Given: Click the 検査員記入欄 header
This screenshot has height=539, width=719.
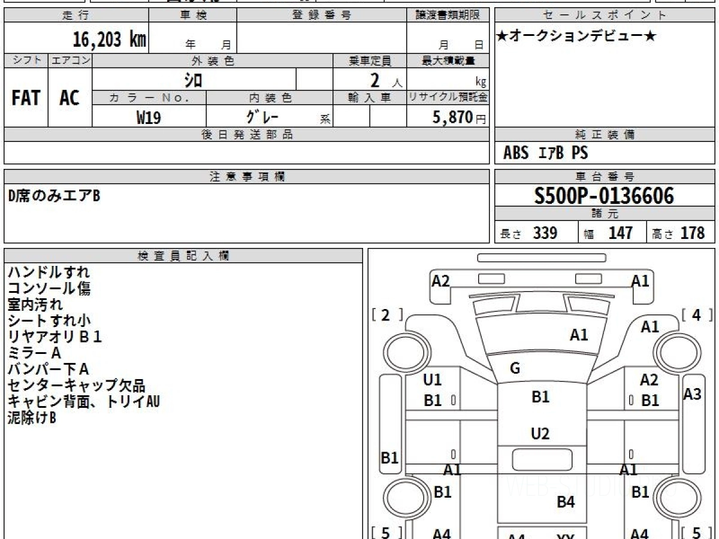Looking at the screenshot, I should (183, 256).
